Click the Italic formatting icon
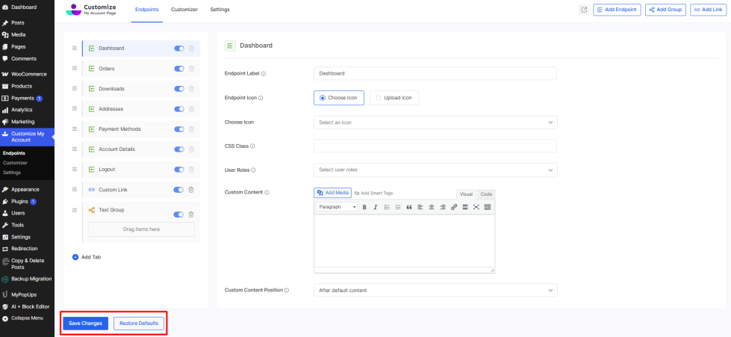731x337 pixels. [376, 207]
